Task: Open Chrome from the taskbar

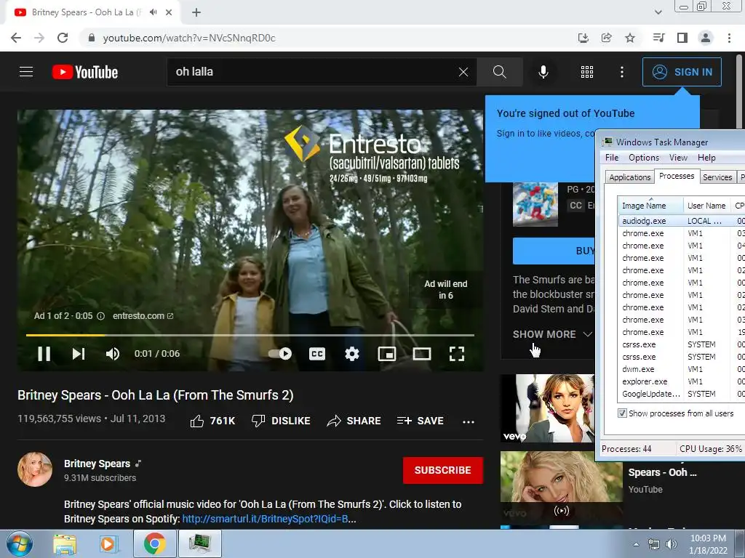Action: pos(155,543)
